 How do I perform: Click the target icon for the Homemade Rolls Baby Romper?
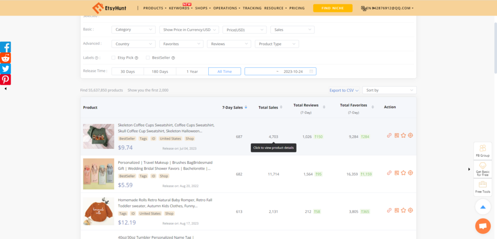click(410, 210)
